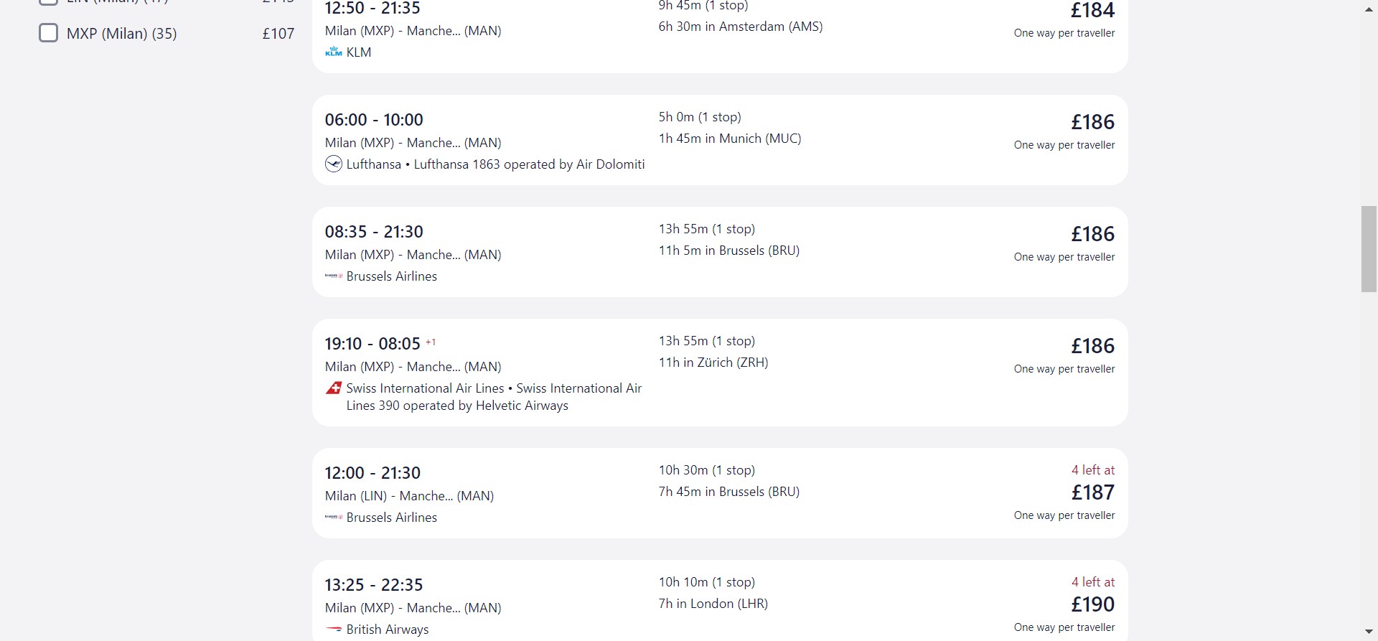Click the British Airways logo icon
The image size is (1378, 641).
(334, 629)
